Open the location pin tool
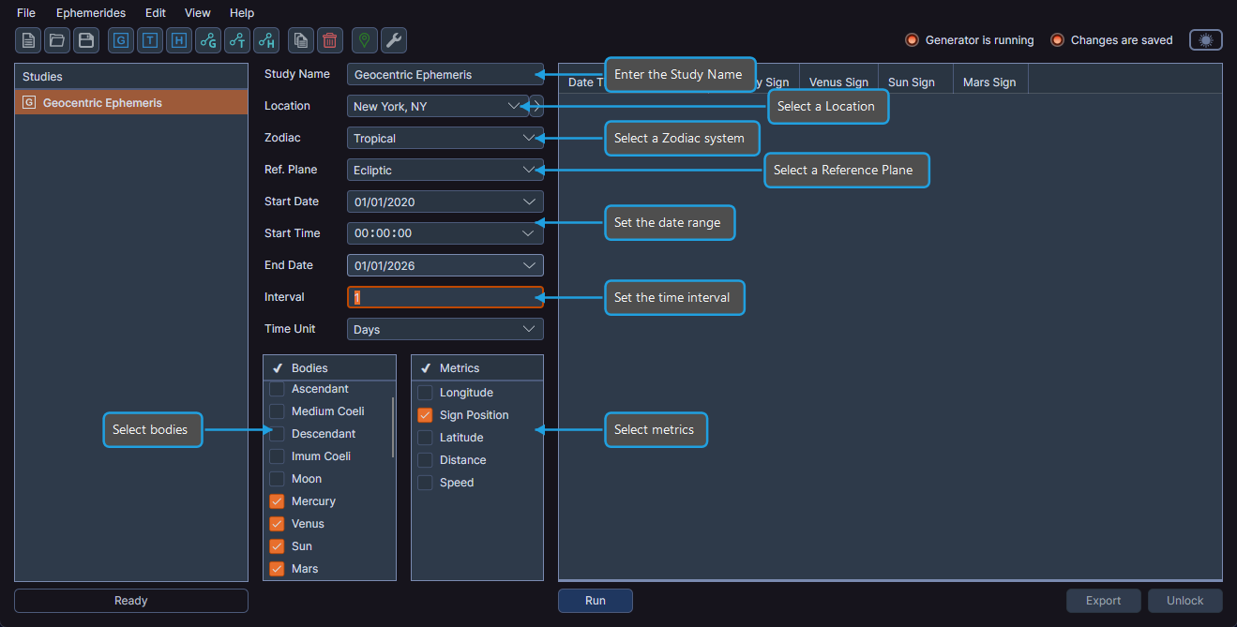1237x627 pixels. coord(364,40)
